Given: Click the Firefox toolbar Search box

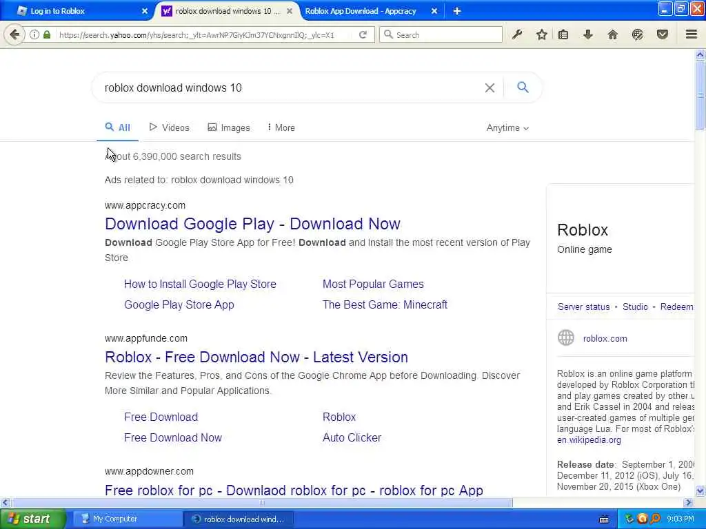Looking at the screenshot, I should 441,34.
